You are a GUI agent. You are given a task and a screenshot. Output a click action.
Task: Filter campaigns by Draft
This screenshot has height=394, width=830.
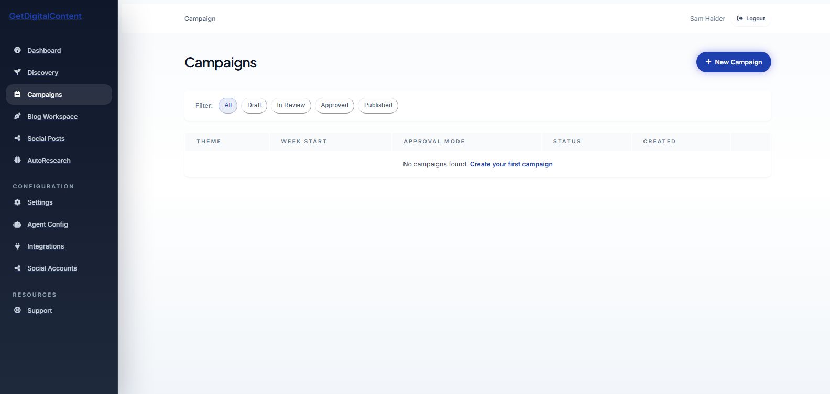pyautogui.click(x=254, y=105)
